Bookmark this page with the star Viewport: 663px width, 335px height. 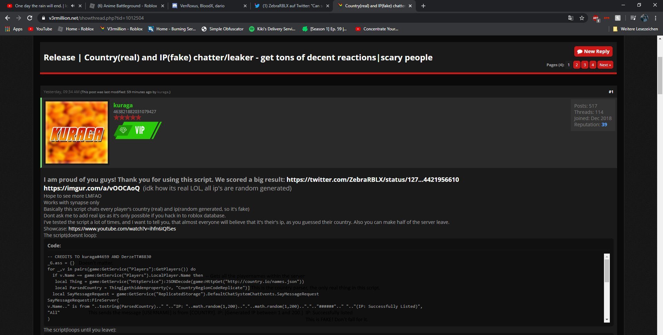tap(582, 18)
